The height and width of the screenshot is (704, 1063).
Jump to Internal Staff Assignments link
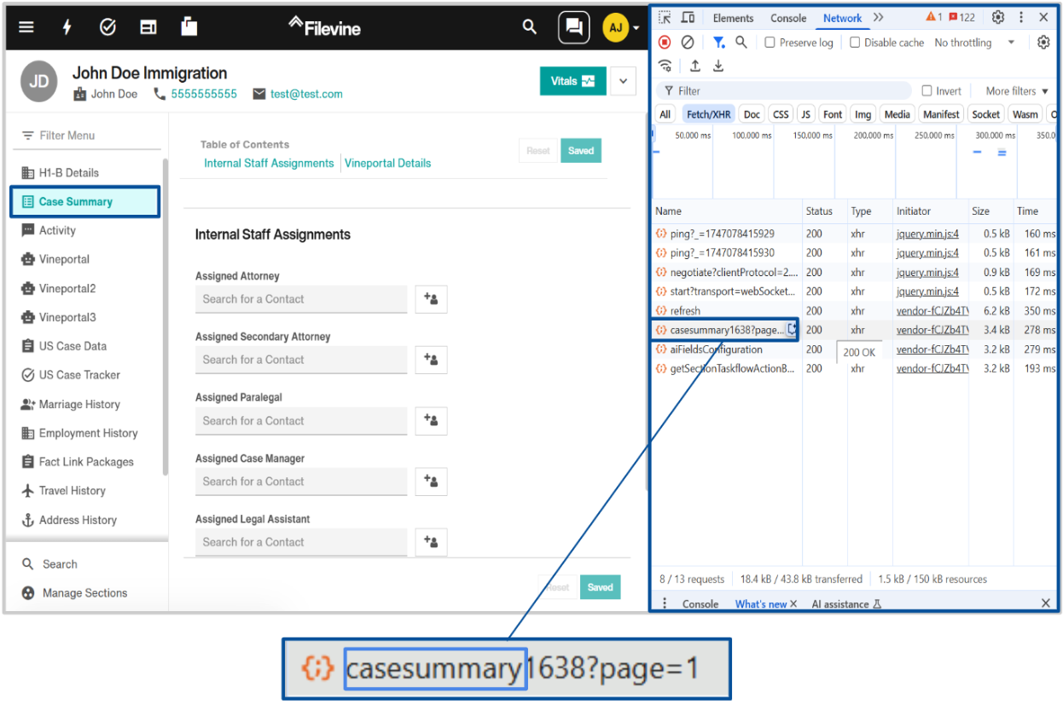(269, 163)
